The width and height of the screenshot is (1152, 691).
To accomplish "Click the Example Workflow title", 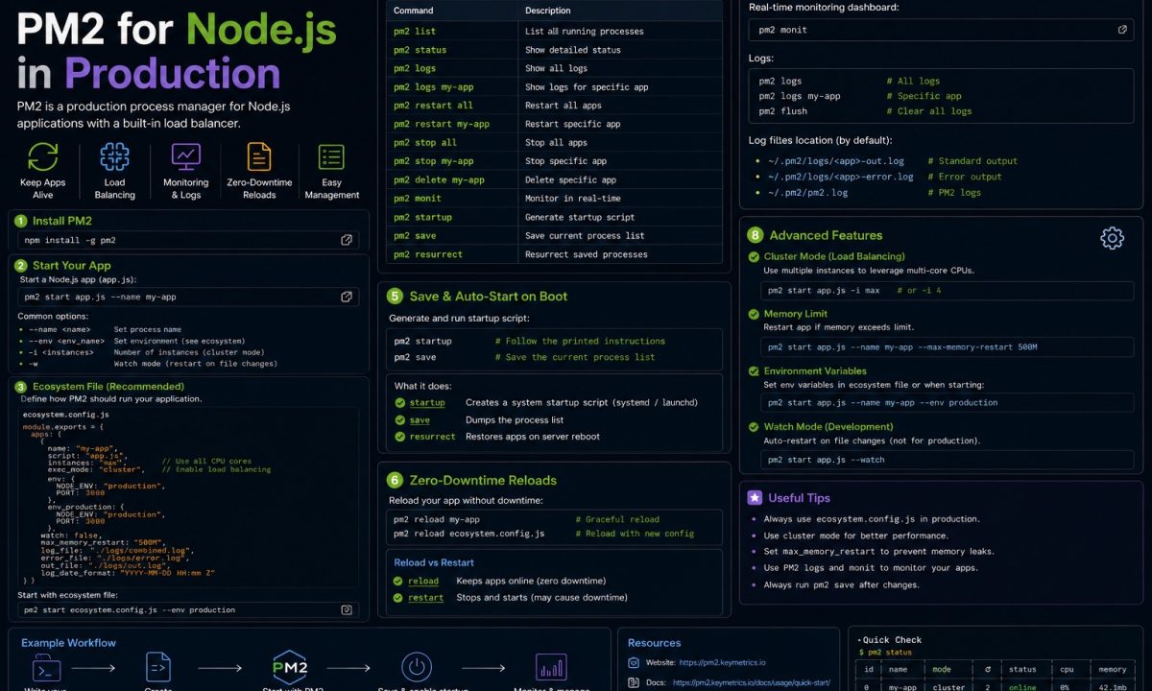I will coord(68,643).
